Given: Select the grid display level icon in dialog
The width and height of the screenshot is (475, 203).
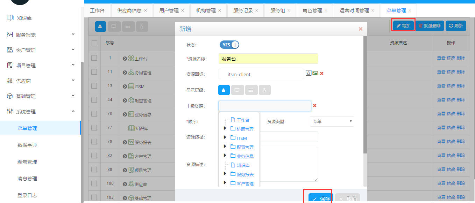Looking at the screenshot, I should [251, 90].
